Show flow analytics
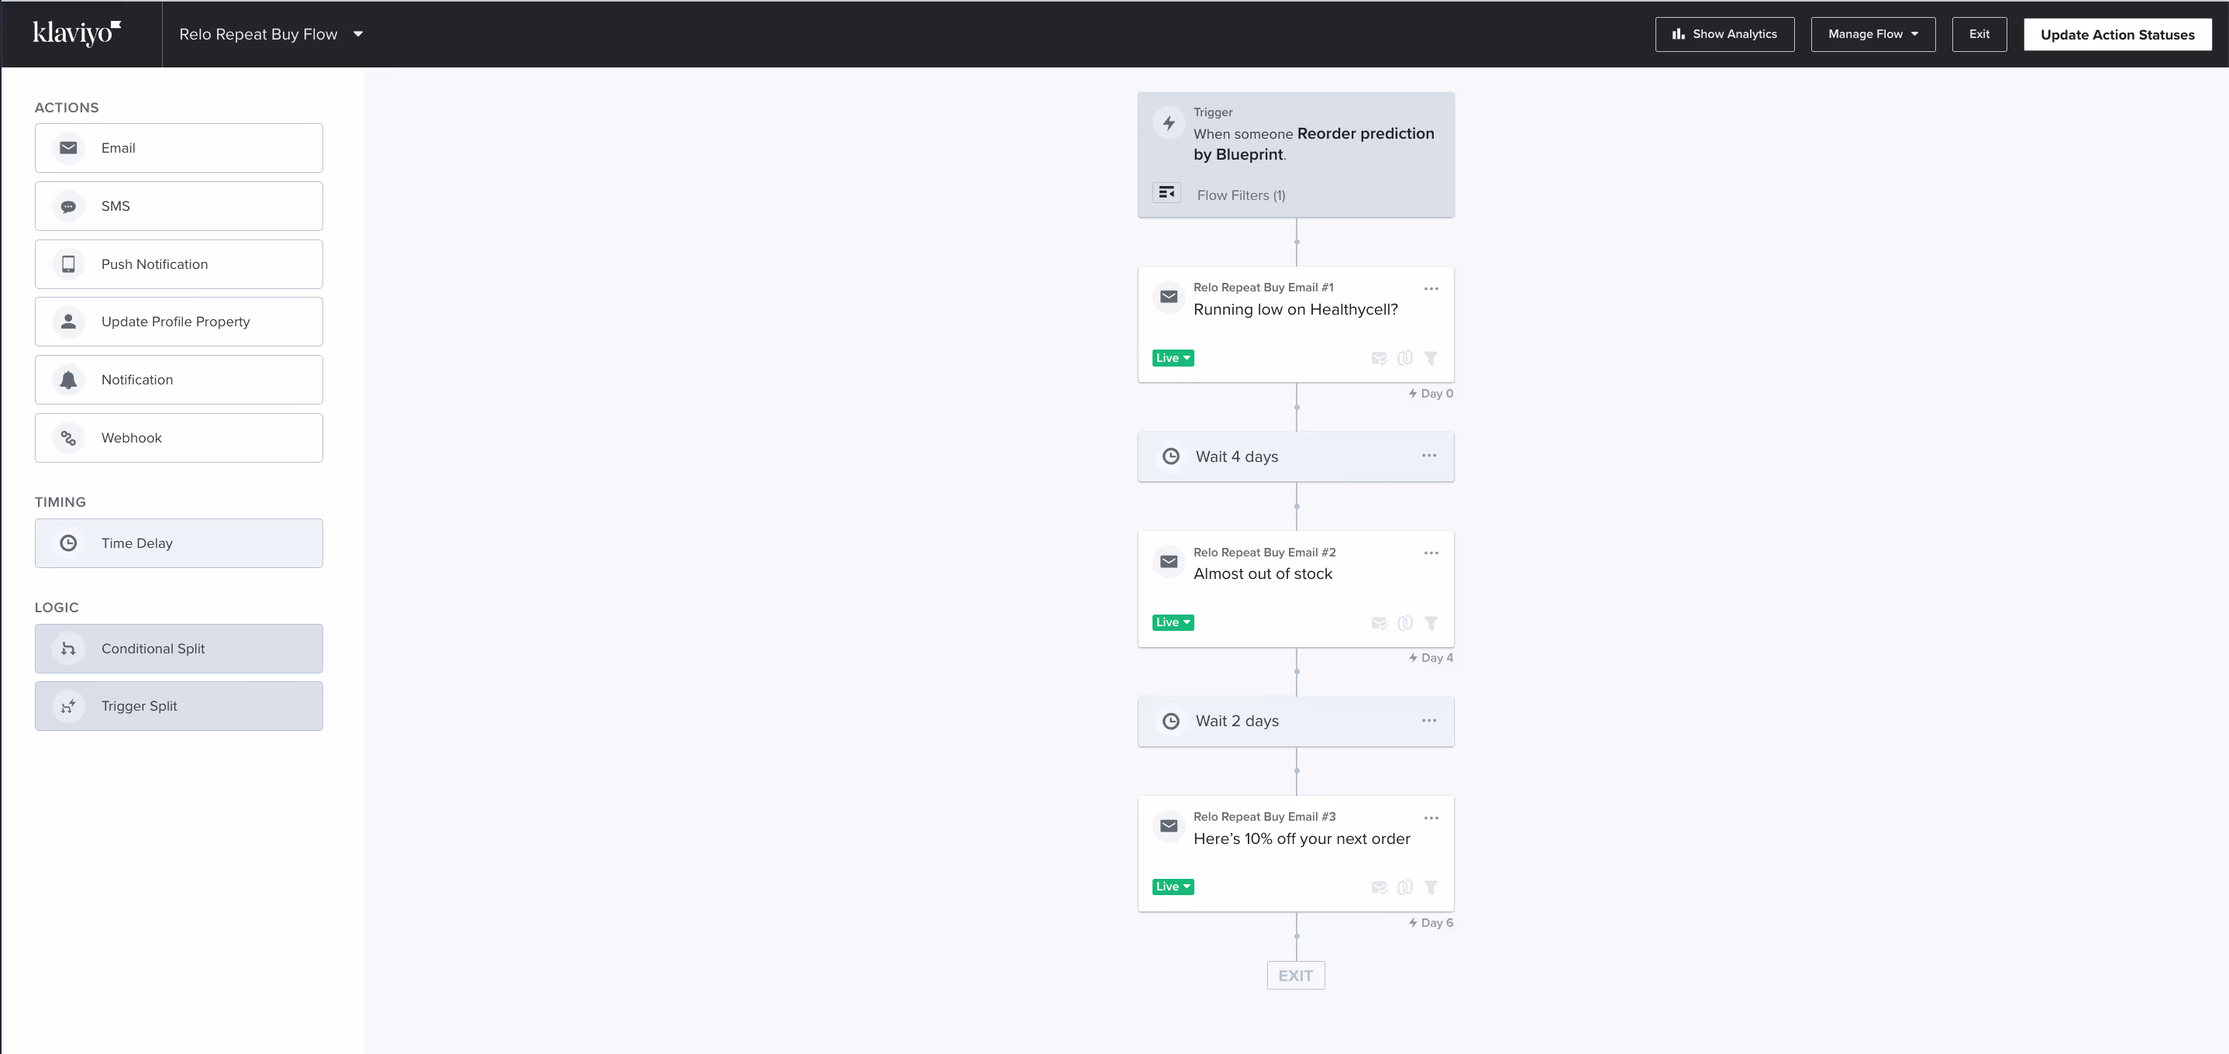2229x1054 pixels. (x=1724, y=35)
